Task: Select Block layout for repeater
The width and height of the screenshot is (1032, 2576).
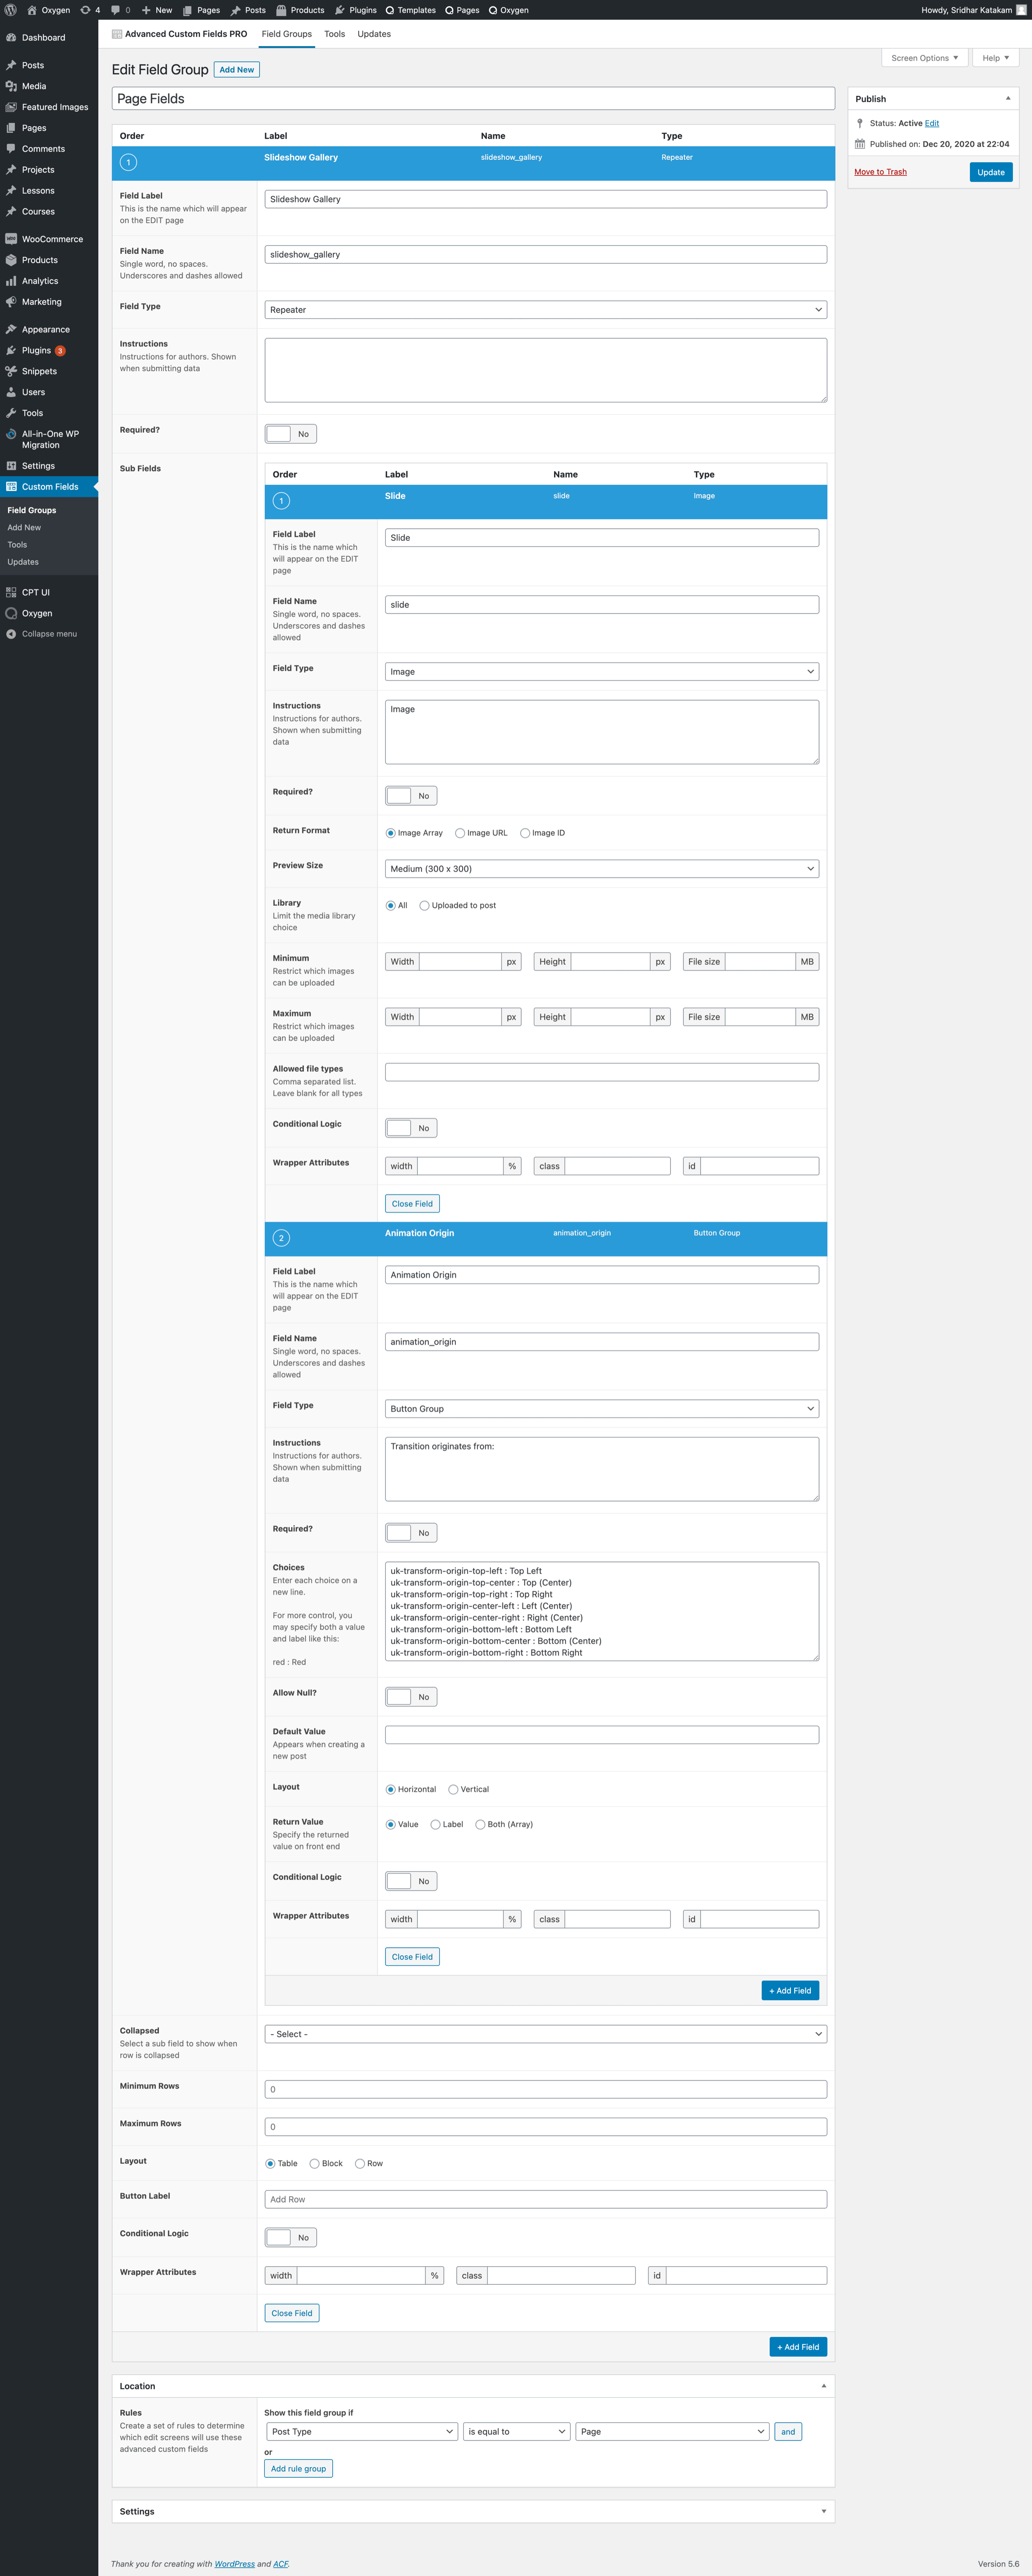Action: [x=315, y=2164]
